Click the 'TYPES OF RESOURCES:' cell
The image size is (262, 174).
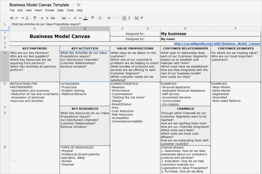(85, 160)
